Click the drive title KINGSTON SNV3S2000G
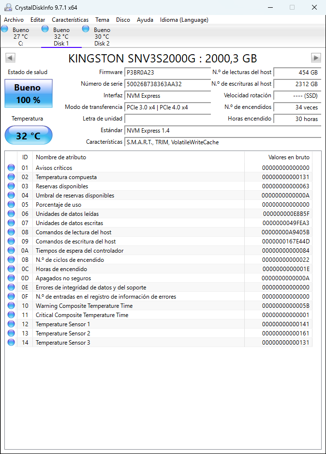This screenshot has height=454, width=326. pos(163,59)
